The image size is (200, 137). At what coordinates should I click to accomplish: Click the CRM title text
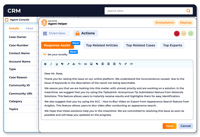(x=14, y=11)
